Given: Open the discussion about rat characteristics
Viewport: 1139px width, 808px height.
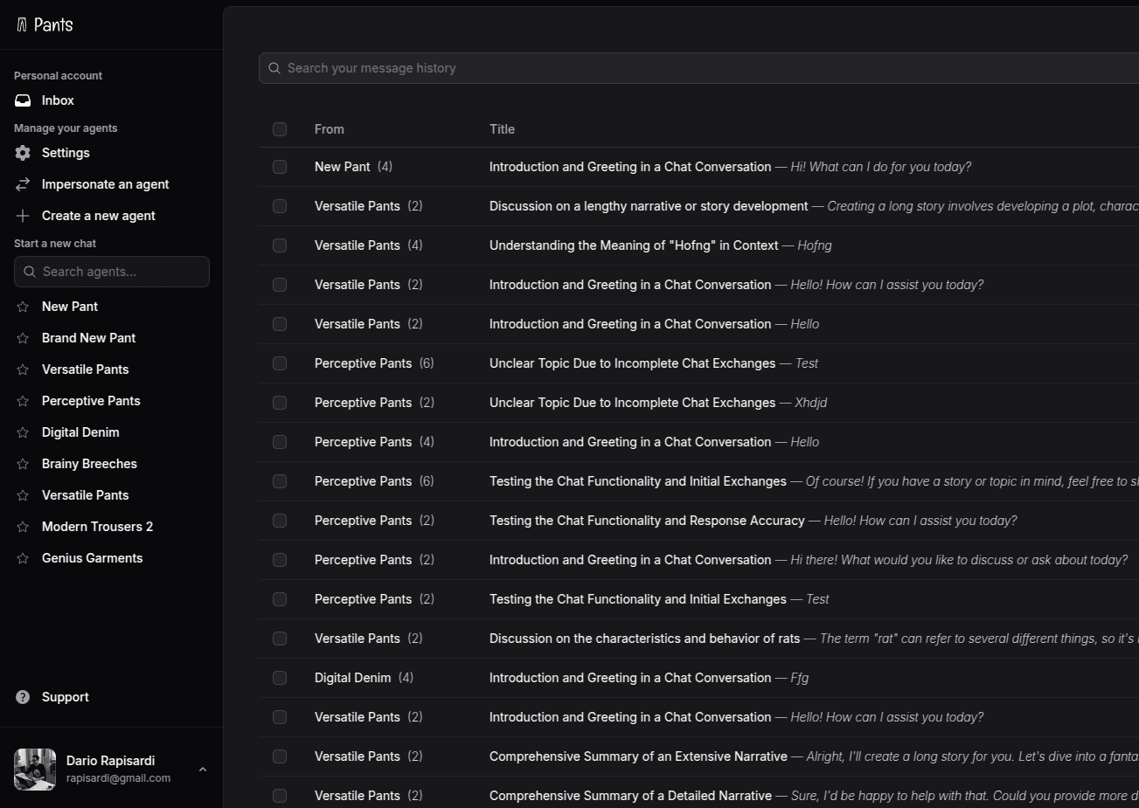Looking at the screenshot, I should point(644,639).
